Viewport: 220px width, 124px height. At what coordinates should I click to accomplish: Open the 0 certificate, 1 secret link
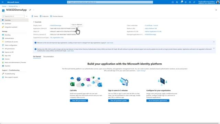coord(151,25)
